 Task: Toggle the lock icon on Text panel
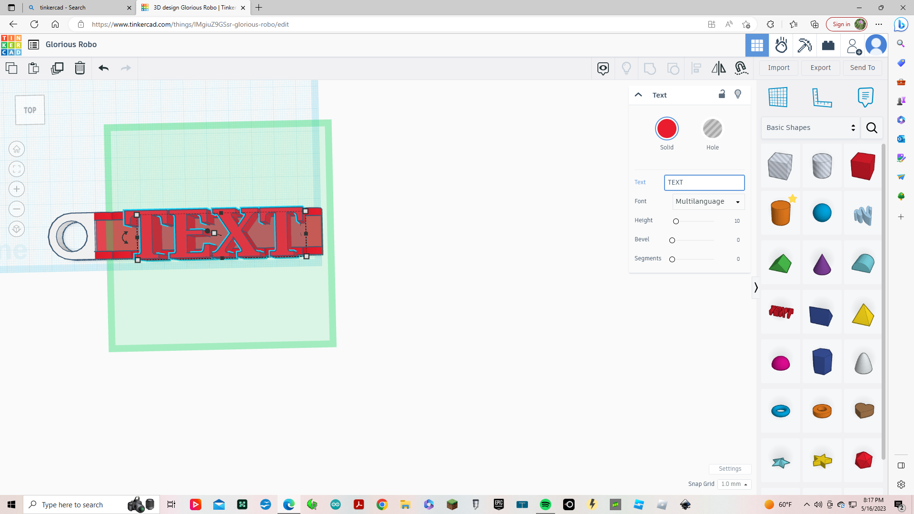pos(722,94)
